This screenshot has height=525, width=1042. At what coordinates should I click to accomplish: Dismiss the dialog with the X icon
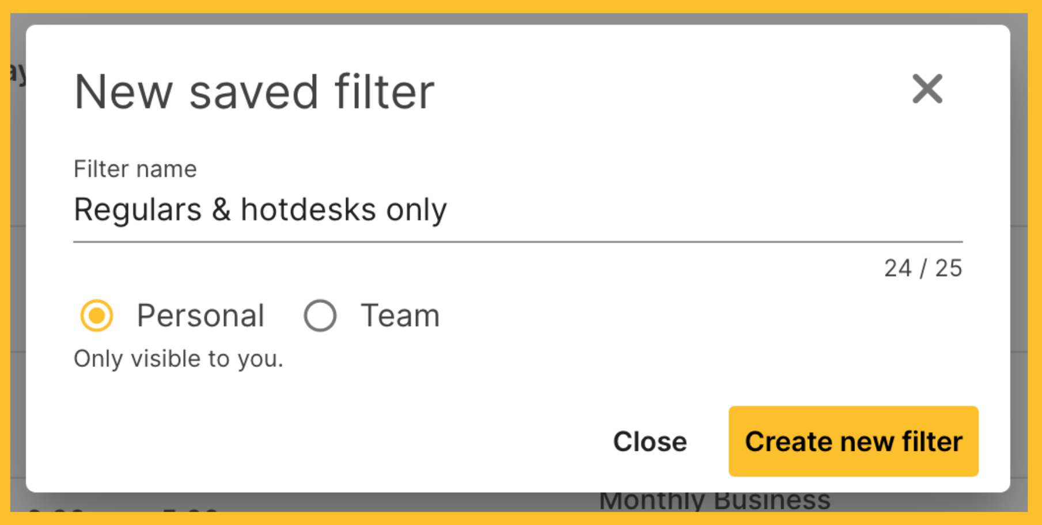pos(927,89)
